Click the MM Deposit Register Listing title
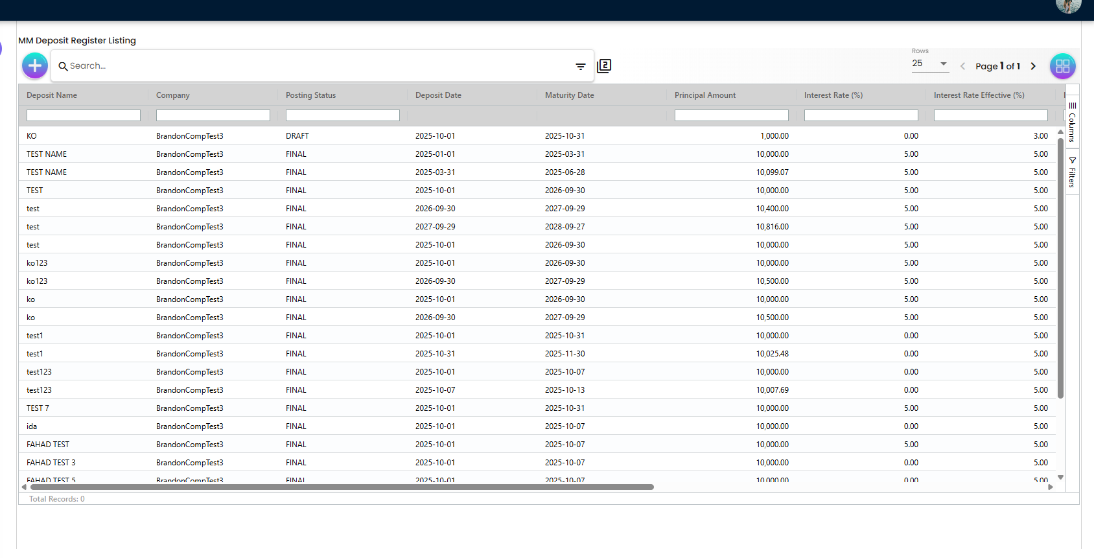 tap(77, 40)
